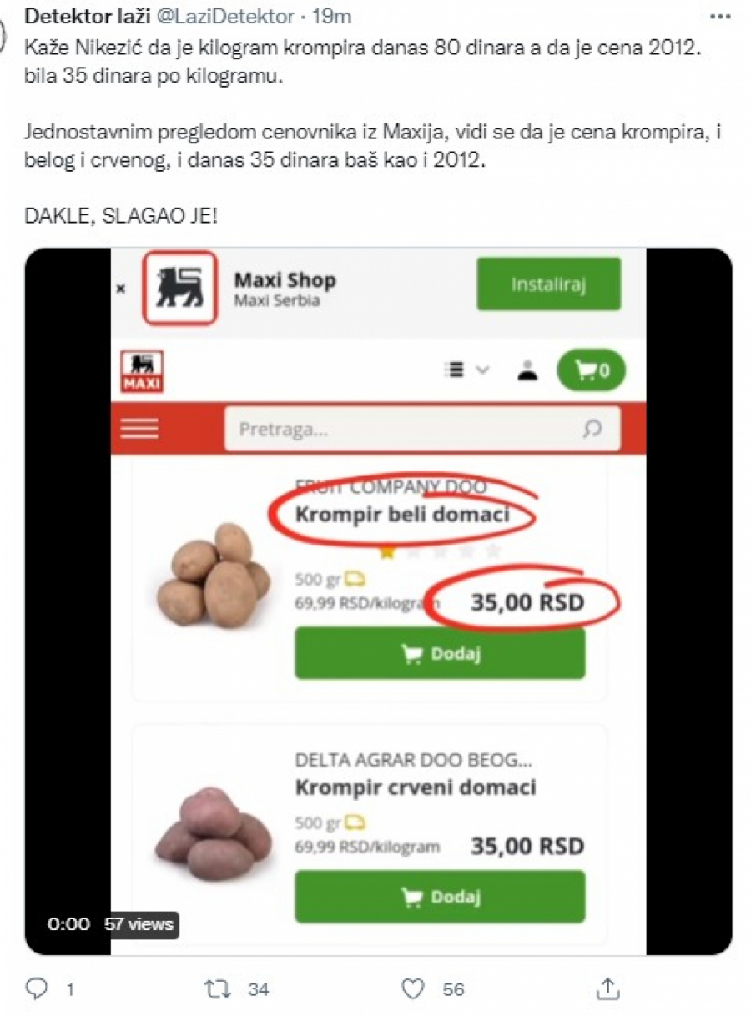Like the tweet with the heart icon
The width and height of the screenshot is (751, 1016).
(413, 989)
